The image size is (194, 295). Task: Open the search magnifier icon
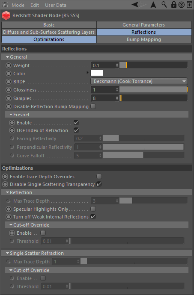coord(164,5)
